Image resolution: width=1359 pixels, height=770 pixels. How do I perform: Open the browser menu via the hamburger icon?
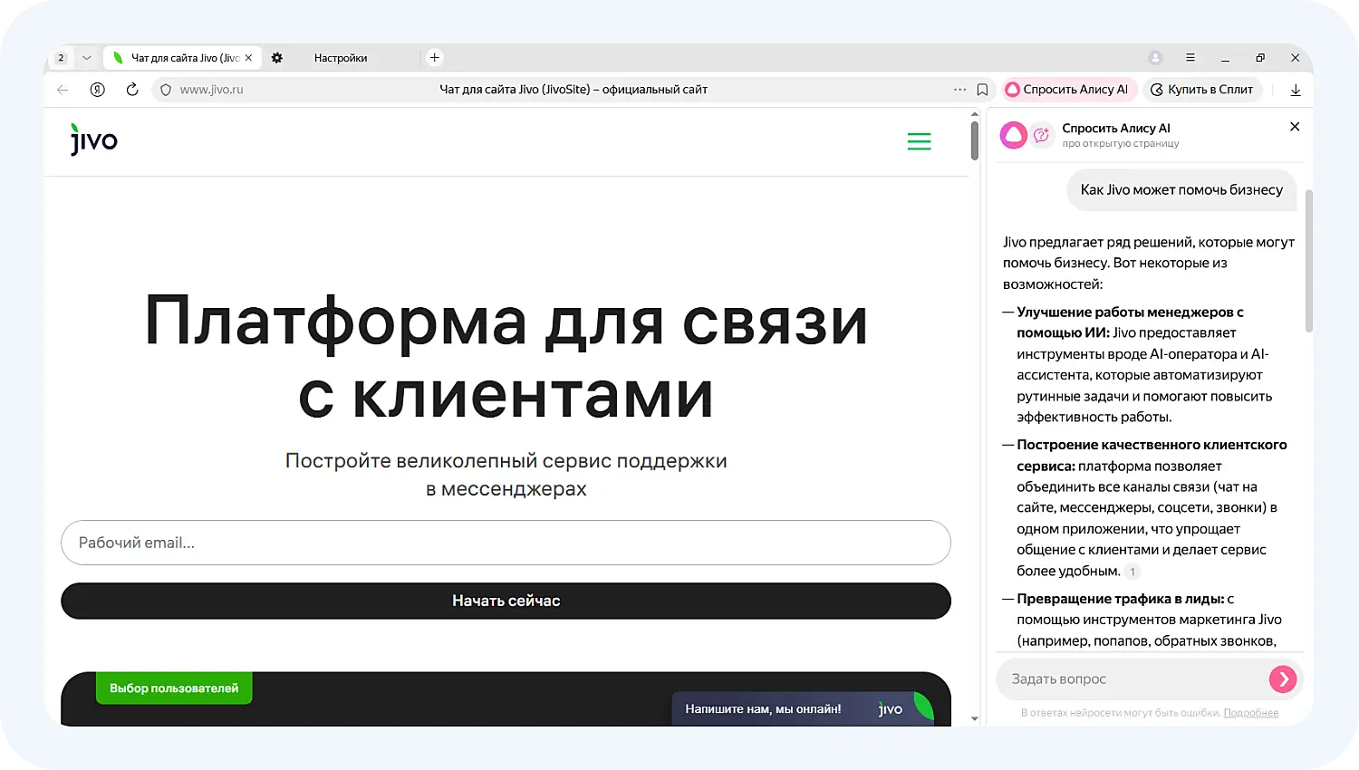pyautogui.click(x=1190, y=57)
